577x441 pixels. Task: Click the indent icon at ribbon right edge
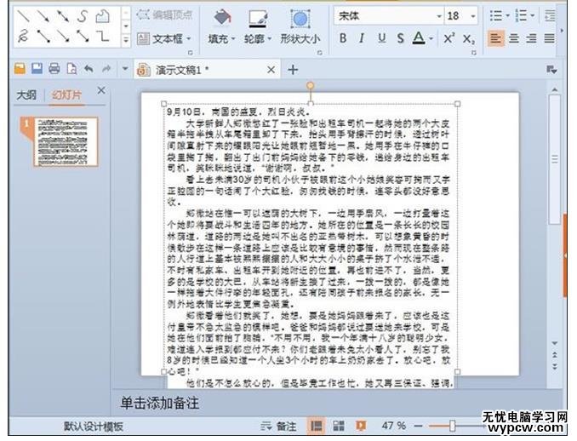tap(550, 16)
